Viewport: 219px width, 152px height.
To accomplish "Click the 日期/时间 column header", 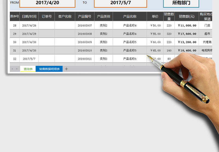I will (x=29, y=16).
